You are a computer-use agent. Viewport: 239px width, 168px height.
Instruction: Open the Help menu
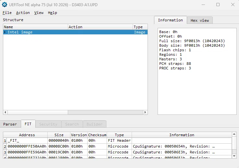point(53,13)
